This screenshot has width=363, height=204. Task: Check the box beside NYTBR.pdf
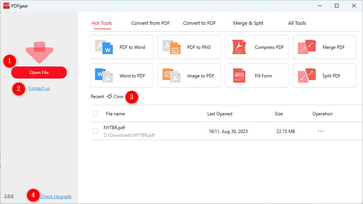point(95,131)
